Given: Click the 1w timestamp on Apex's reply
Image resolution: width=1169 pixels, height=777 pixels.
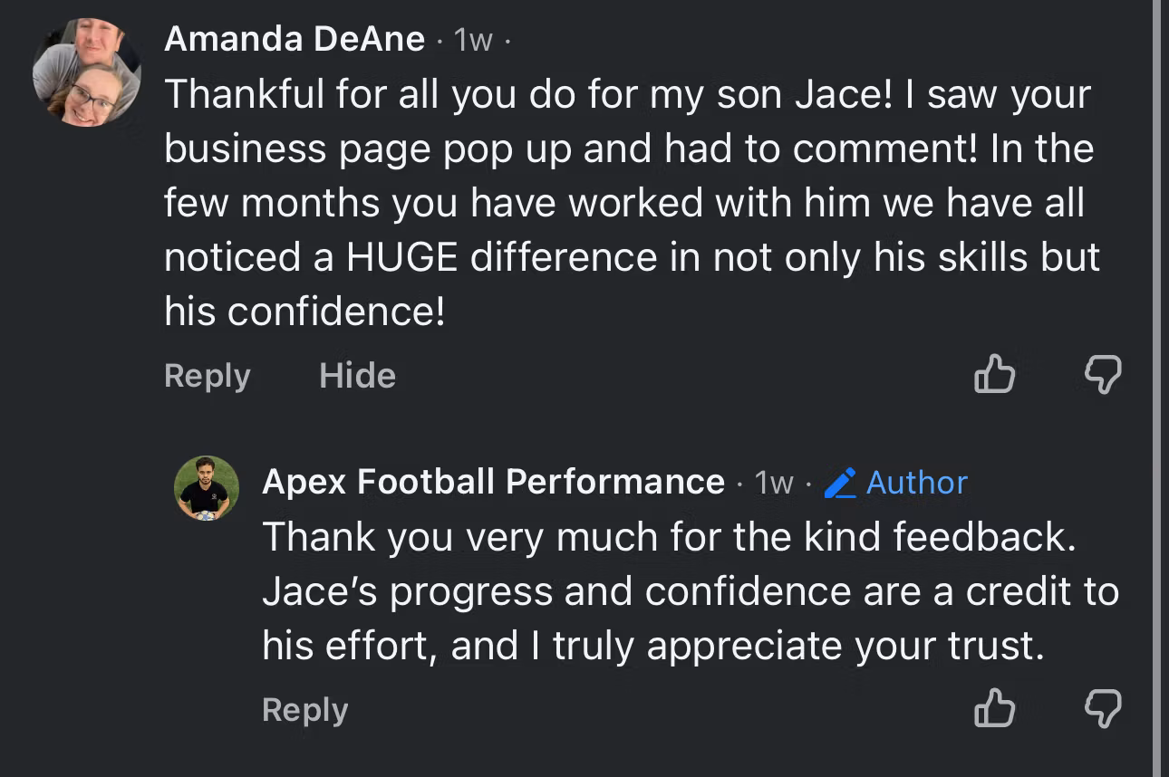Looking at the screenshot, I should click(x=774, y=483).
